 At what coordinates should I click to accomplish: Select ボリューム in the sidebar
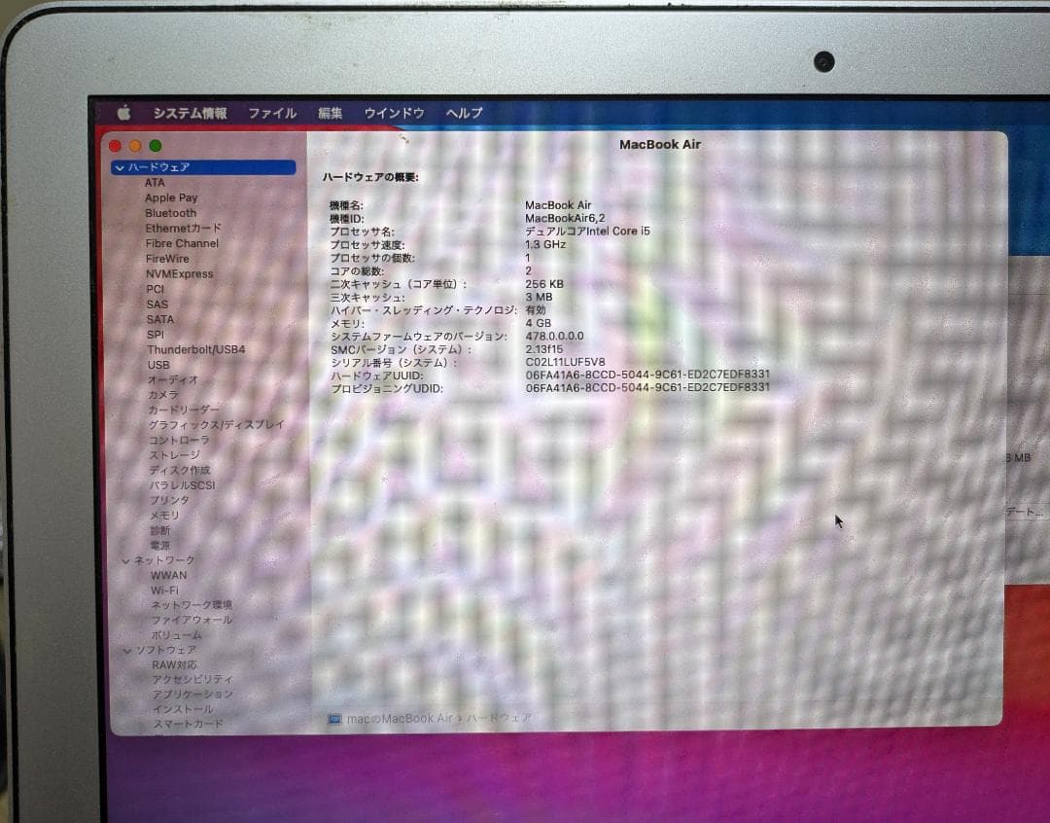[x=177, y=634]
